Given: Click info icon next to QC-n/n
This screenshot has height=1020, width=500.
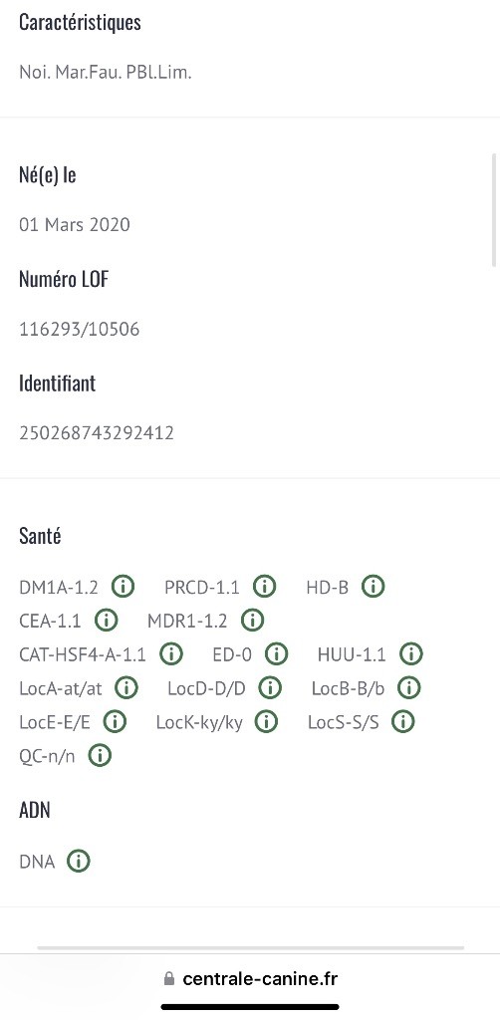Looking at the screenshot, I should click(x=100, y=755).
